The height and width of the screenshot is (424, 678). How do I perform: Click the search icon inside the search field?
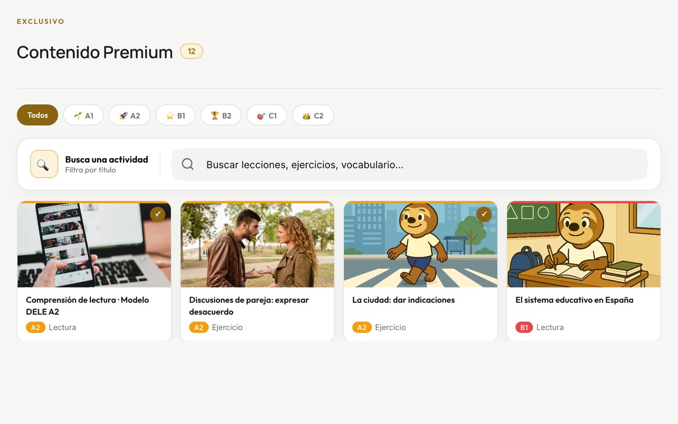[x=188, y=164]
